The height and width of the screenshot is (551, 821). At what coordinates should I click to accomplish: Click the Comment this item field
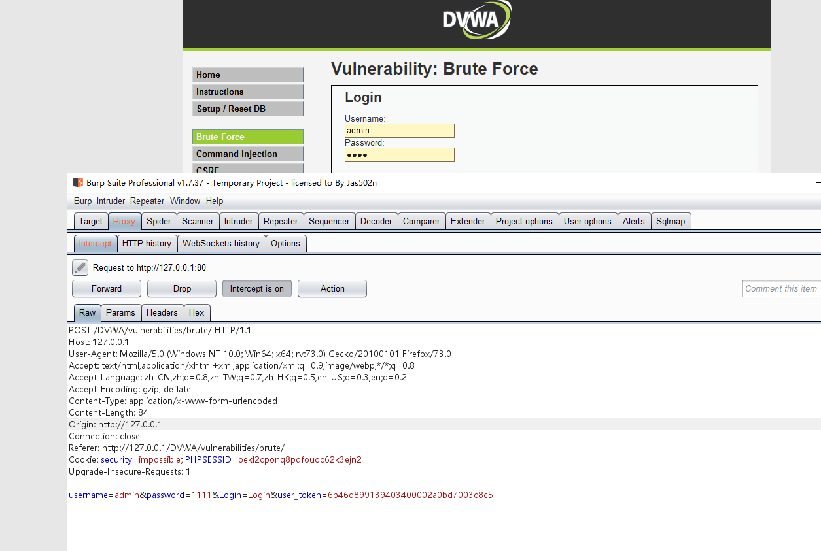(782, 288)
